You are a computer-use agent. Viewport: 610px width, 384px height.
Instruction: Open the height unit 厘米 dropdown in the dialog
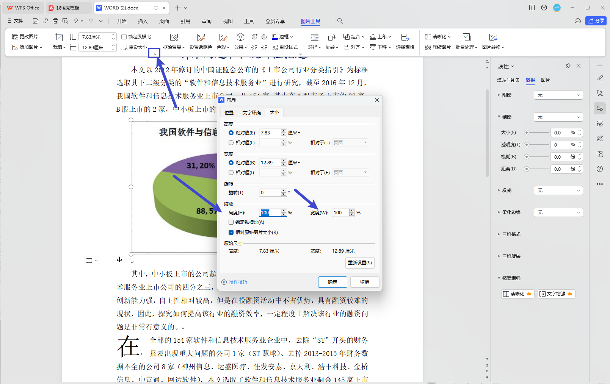click(294, 133)
